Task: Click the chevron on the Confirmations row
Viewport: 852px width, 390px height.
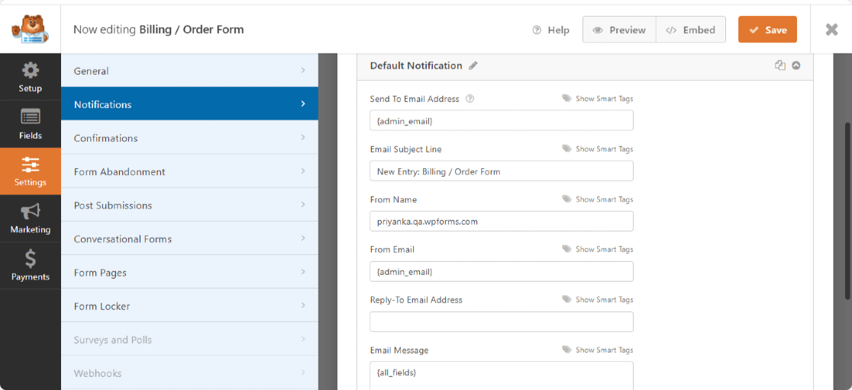Action: pyautogui.click(x=303, y=138)
